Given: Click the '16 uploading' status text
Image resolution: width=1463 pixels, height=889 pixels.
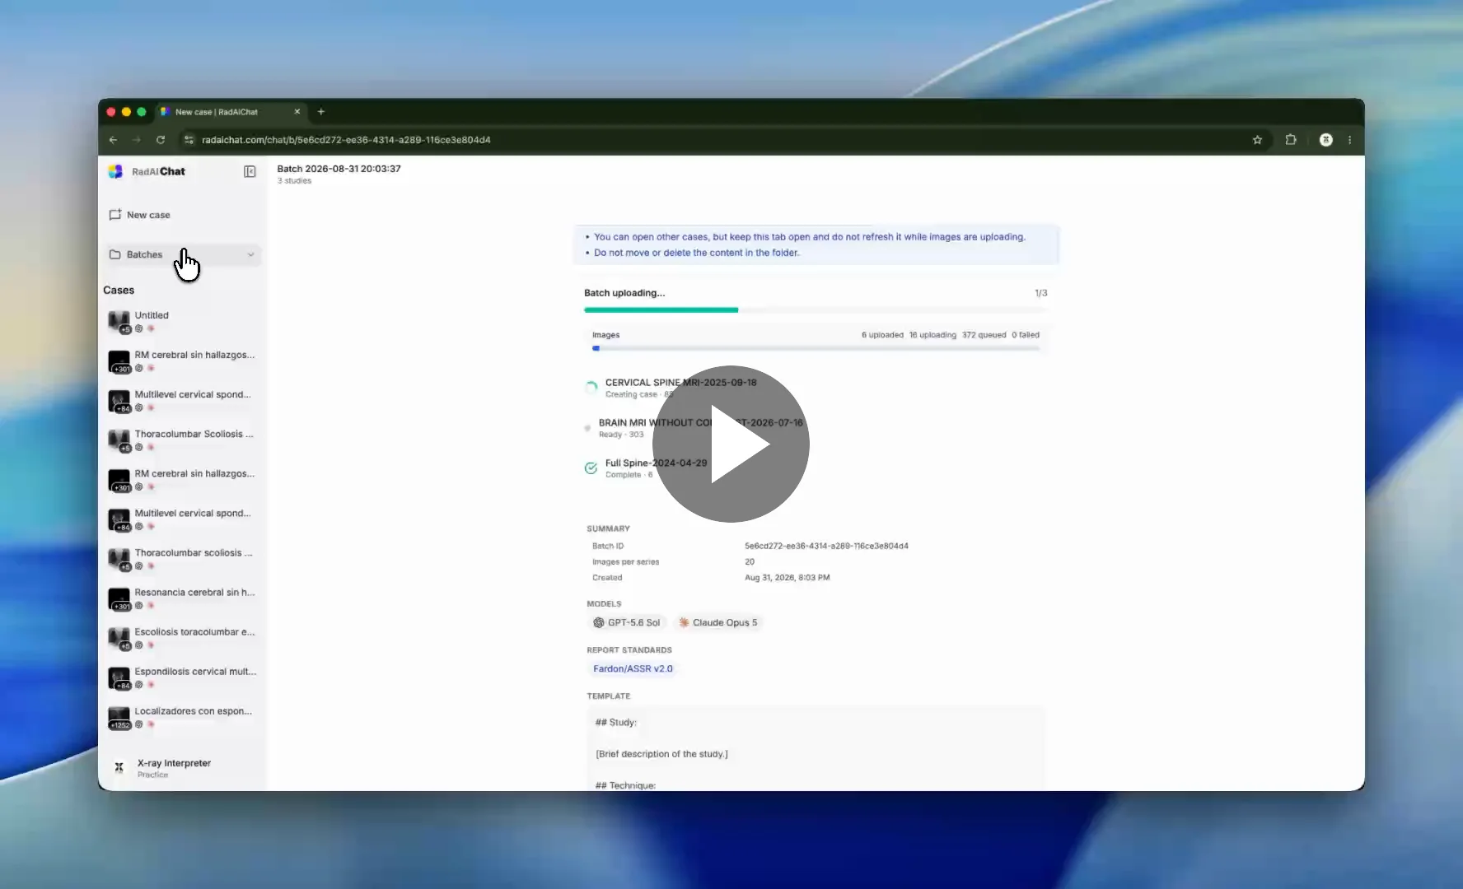Looking at the screenshot, I should point(932,335).
